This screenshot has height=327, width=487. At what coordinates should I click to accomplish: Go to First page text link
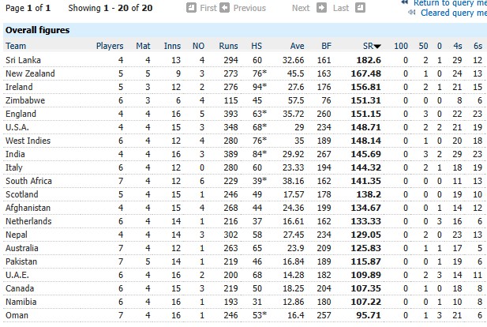tap(208, 8)
